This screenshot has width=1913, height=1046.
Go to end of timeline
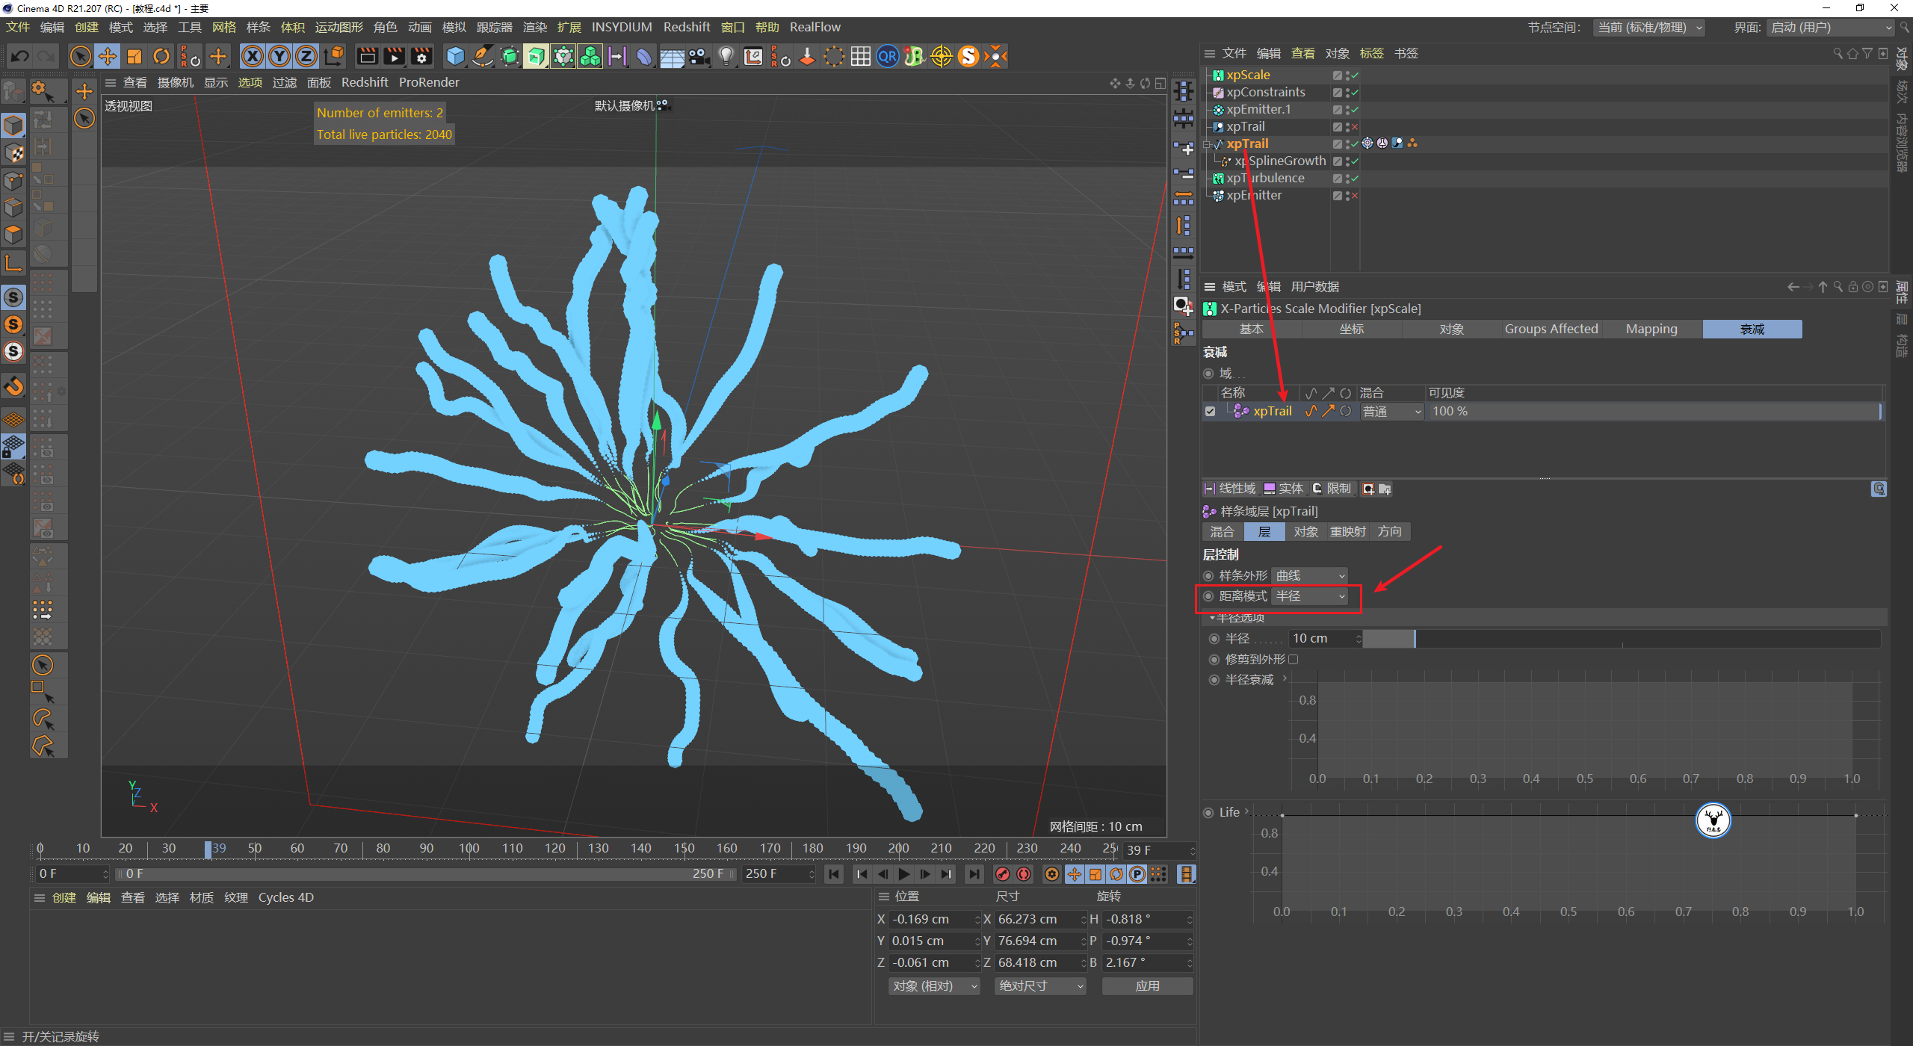click(x=974, y=873)
